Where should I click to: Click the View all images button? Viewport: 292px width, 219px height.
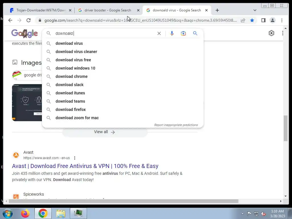tap(104, 132)
